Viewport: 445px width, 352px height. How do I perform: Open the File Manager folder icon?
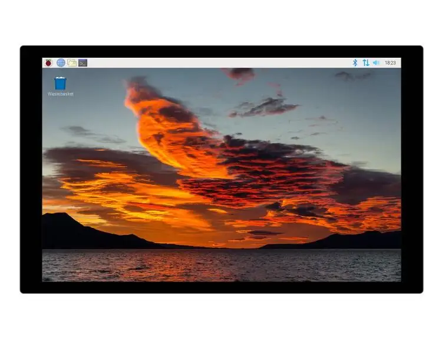72,62
